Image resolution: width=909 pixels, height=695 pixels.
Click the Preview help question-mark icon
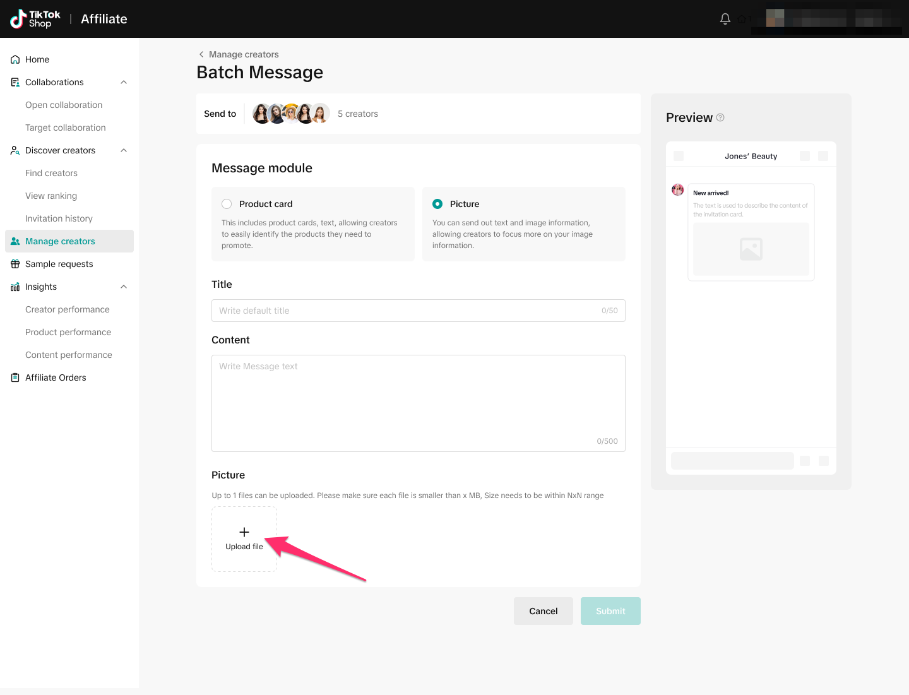point(720,117)
